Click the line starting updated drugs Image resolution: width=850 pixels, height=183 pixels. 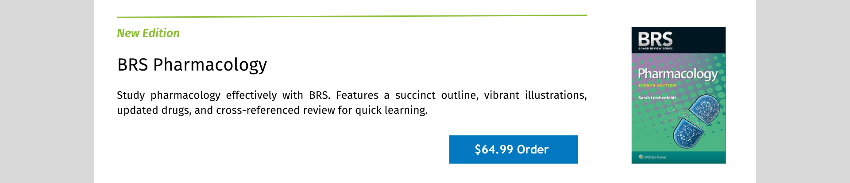pos(272,110)
